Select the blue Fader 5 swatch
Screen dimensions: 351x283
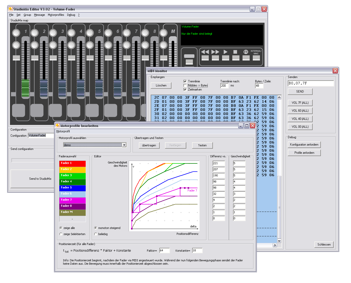click(72, 188)
